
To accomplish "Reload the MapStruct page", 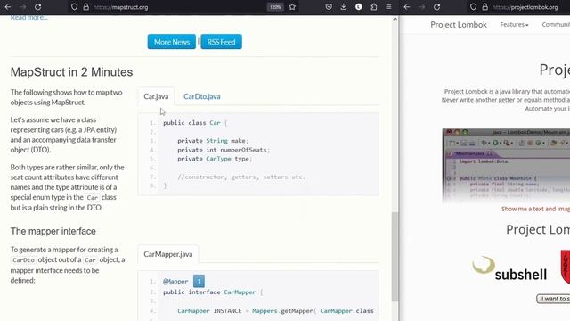I will pos(37,7).
